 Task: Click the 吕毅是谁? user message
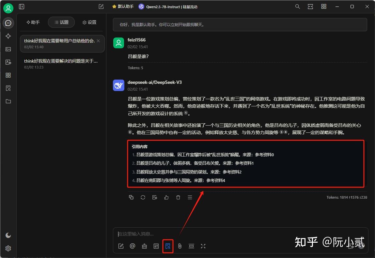[138, 56]
